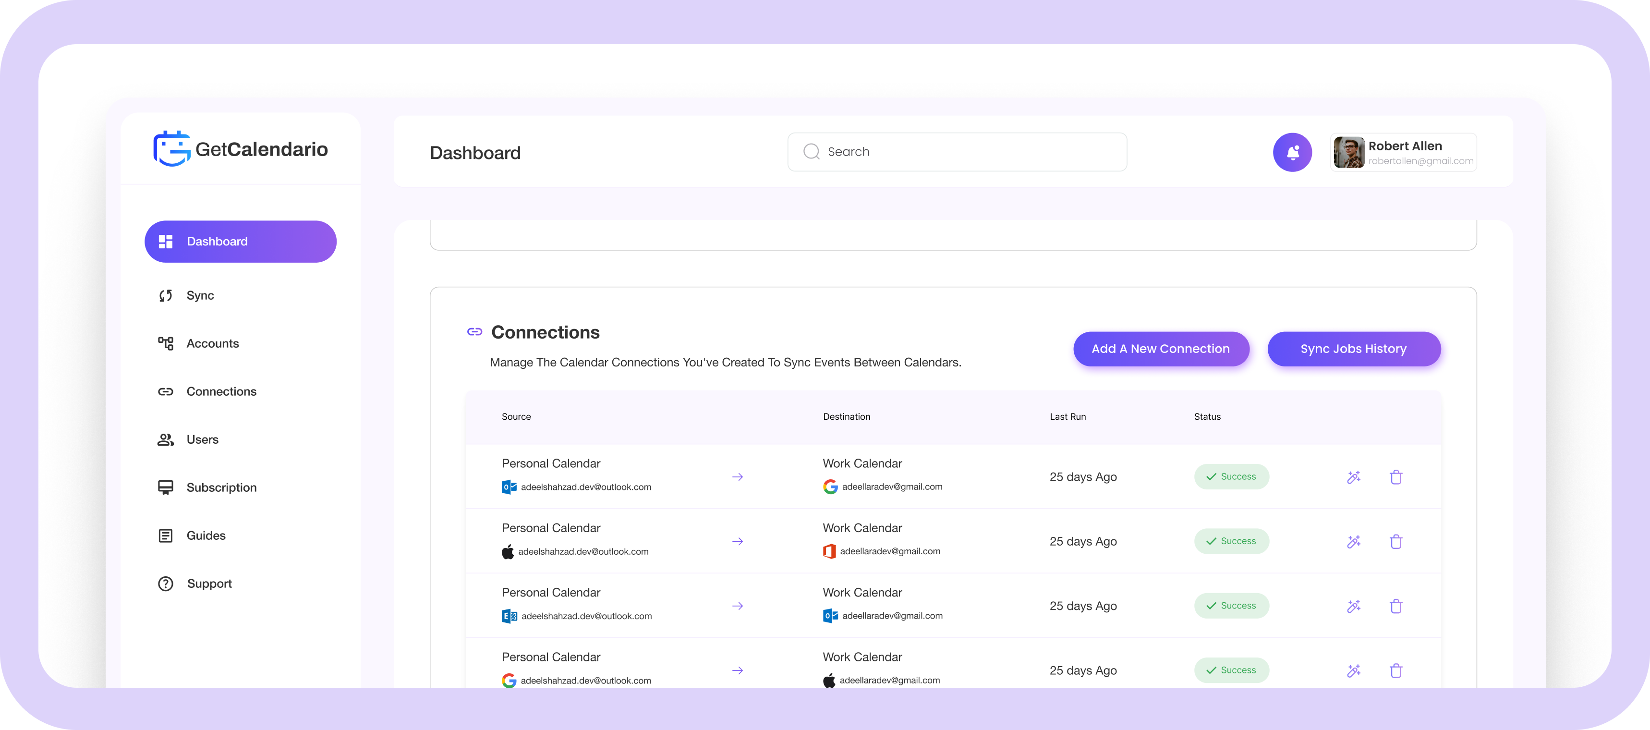
Task: Click the chain-link Connections icon in the sidebar
Action: 165,391
